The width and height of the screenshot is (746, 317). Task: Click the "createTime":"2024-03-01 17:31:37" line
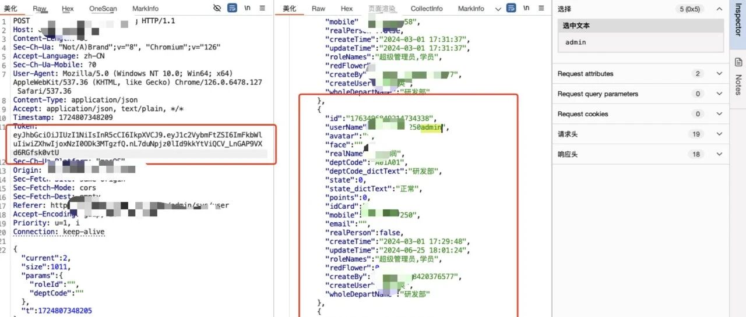pos(397,39)
